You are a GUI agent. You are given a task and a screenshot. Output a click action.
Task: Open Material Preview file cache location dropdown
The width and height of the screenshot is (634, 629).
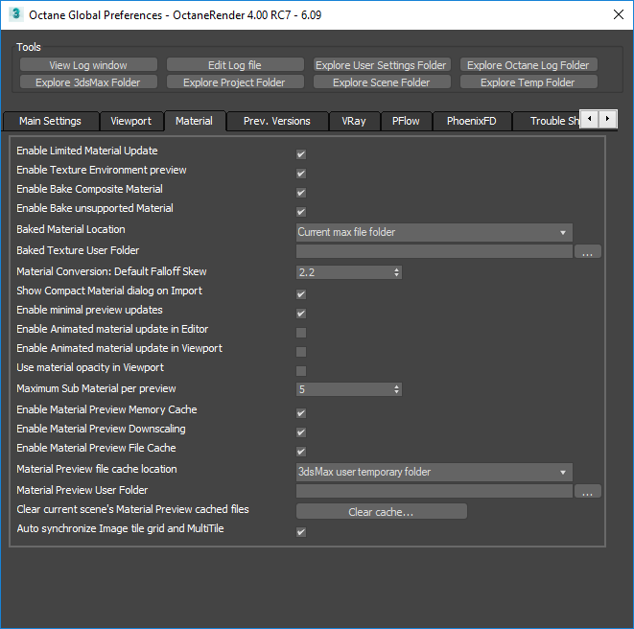434,472
